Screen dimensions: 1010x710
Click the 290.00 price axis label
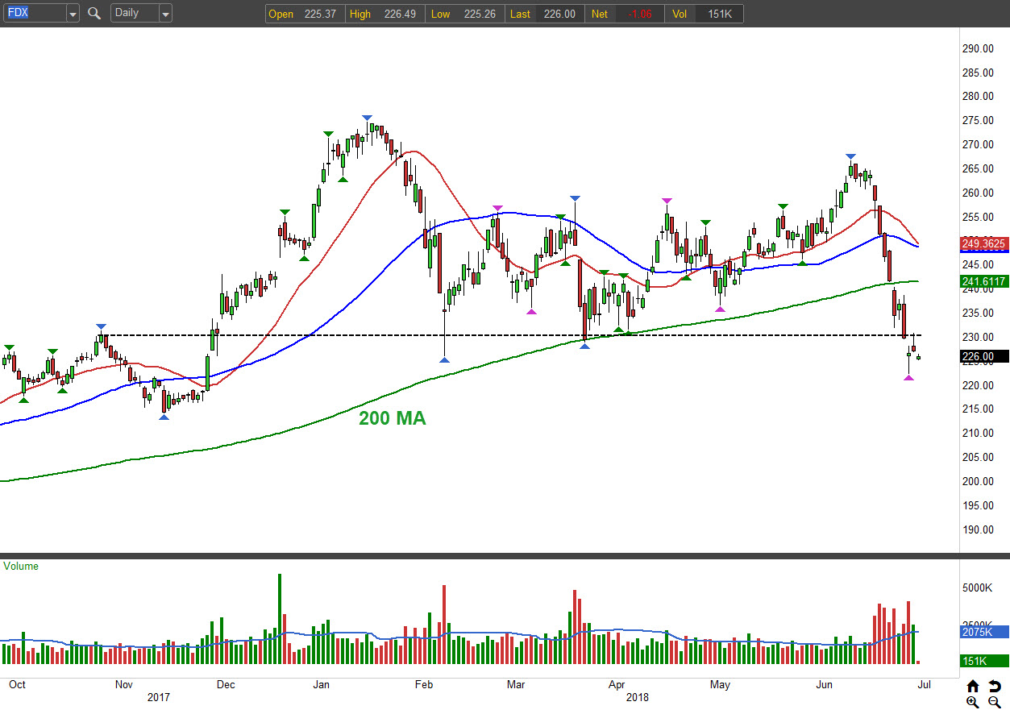tap(978, 48)
